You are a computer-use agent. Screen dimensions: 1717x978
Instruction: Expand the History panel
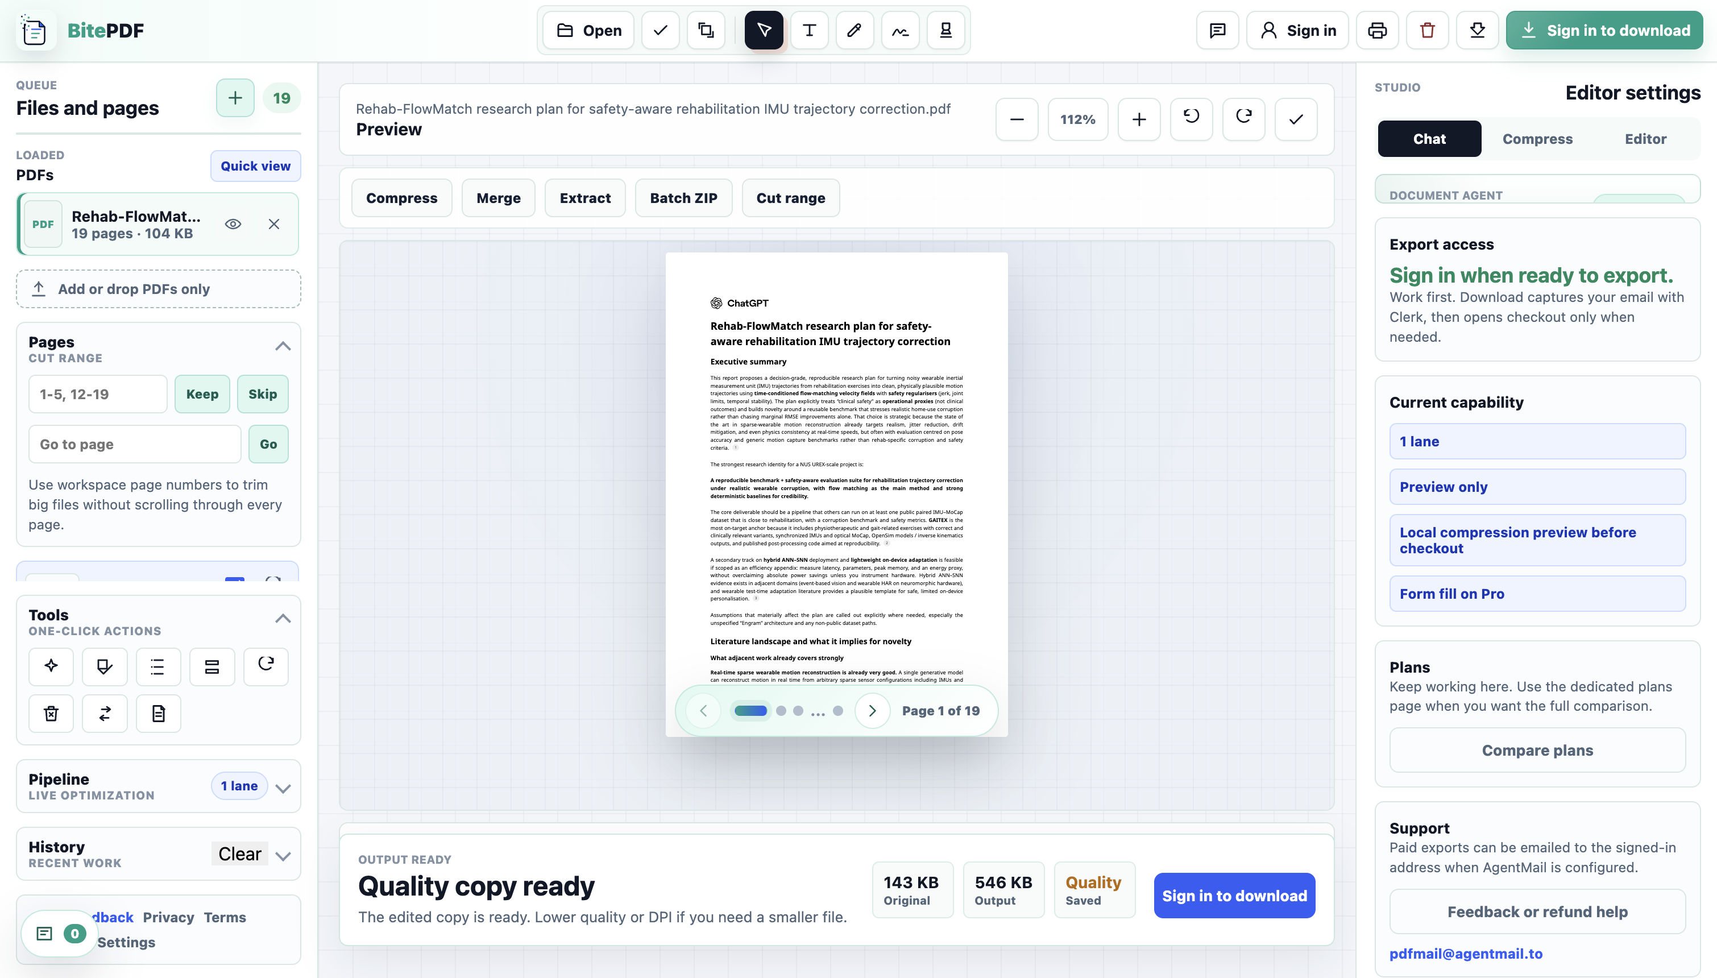(283, 856)
